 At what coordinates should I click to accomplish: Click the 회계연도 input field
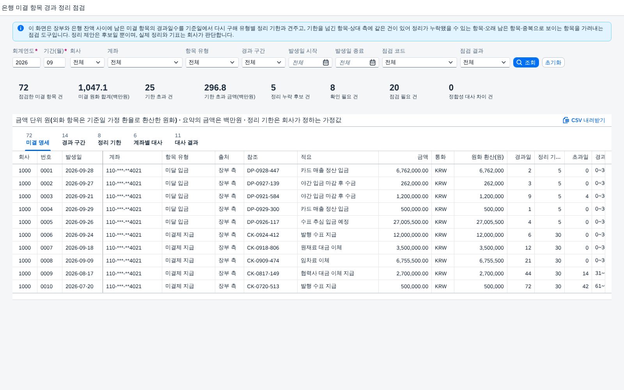[27, 62]
